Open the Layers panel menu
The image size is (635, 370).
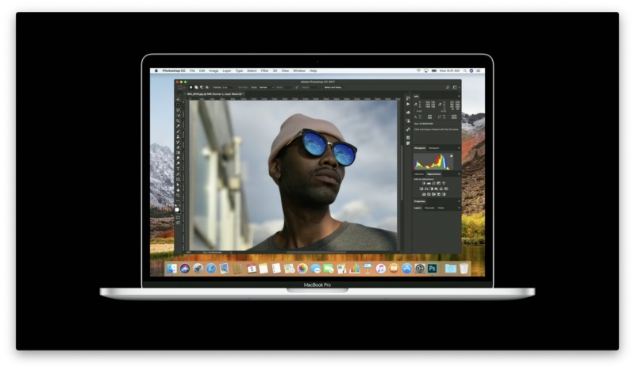click(x=459, y=208)
